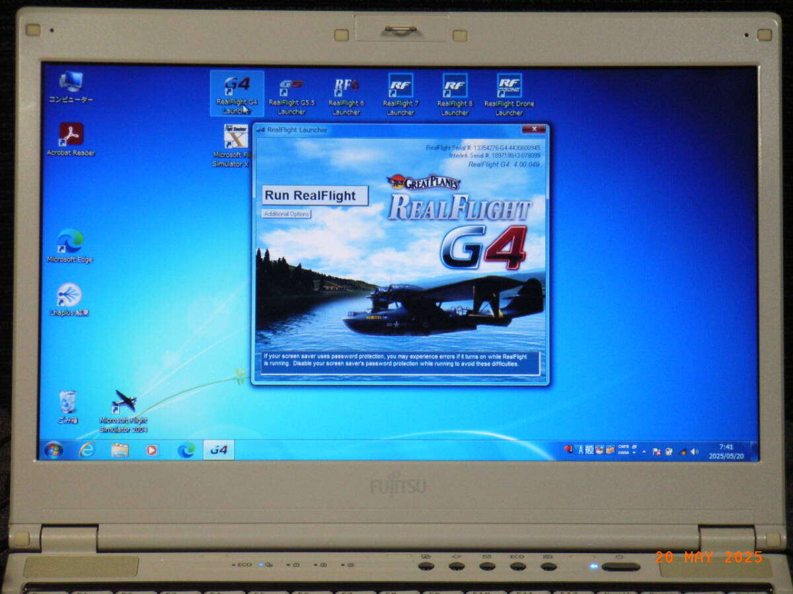Viewport: 793px width, 594px height.
Task: Select the Computer desktop icon
Action: 71,87
